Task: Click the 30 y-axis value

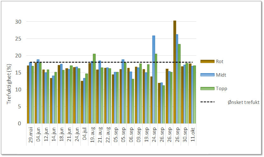Action: [x=18, y=22]
